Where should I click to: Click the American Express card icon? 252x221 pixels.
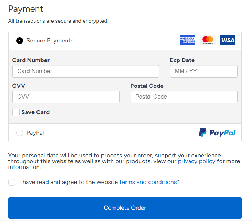[x=187, y=40]
